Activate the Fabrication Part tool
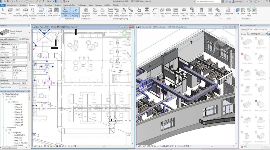Viewport: 270px width, 150px height. 65,12
